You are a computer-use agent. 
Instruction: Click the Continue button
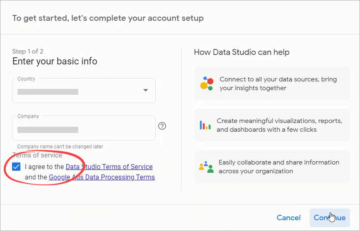point(330,217)
